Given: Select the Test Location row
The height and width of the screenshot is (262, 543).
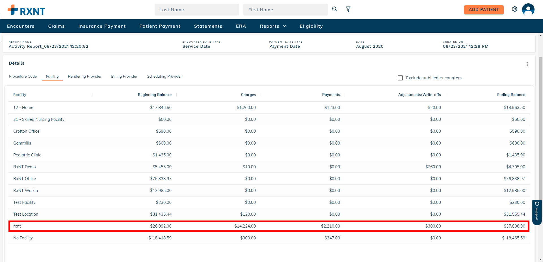Looking at the screenshot, I should point(269,214).
